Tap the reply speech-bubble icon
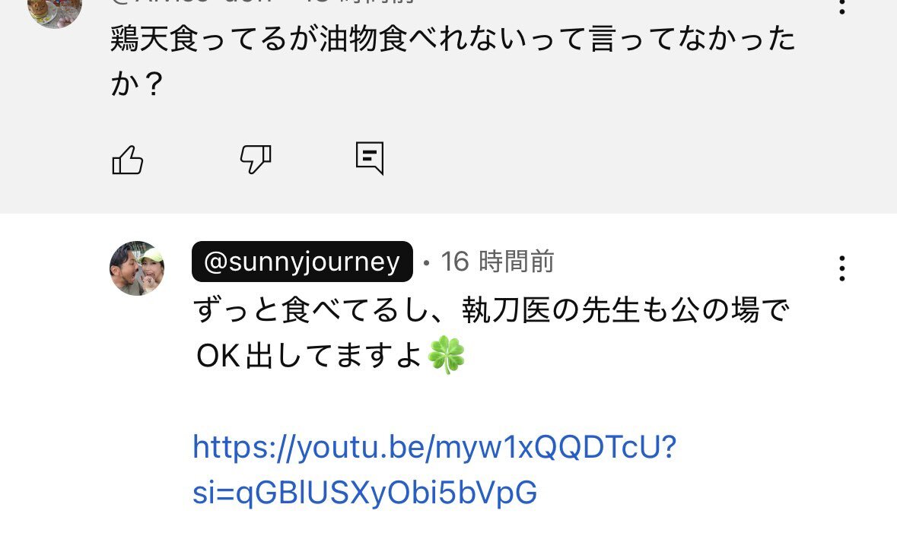The height and width of the screenshot is (536, 897). tap(370, 158)
